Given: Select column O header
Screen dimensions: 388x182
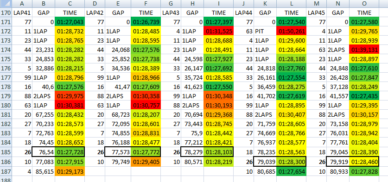Looking at the screenshot, I should [x=364, y=4].
